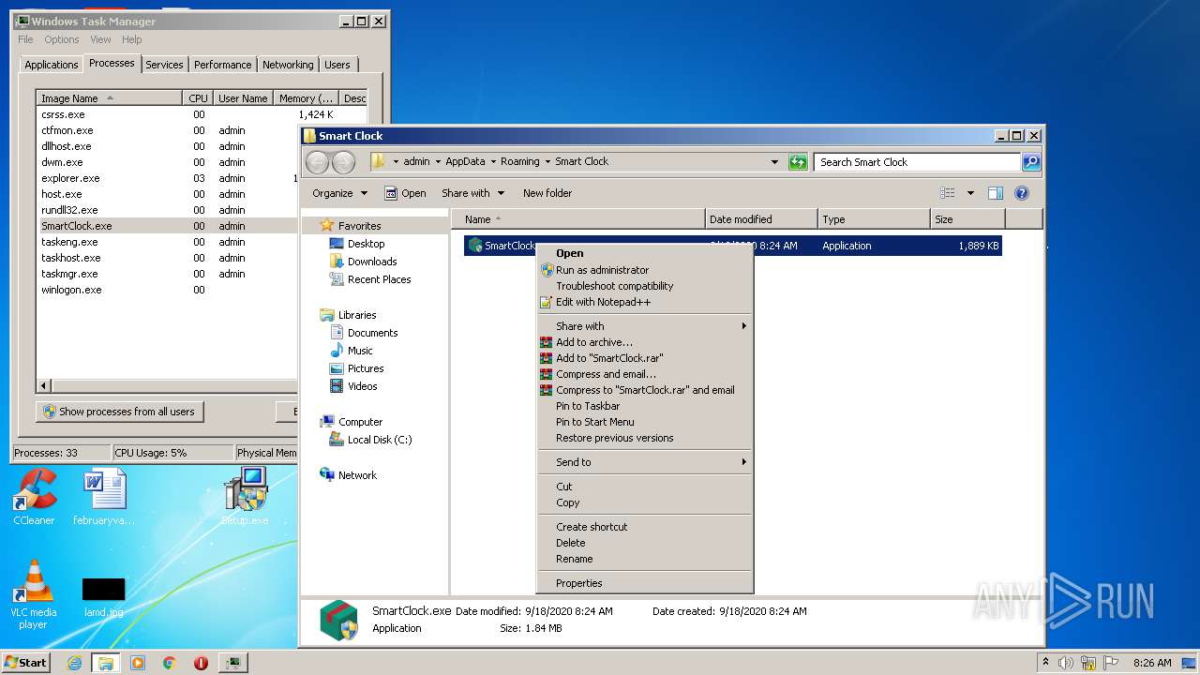
Task: Sort by Date modified column
Action: coord(761,219)
